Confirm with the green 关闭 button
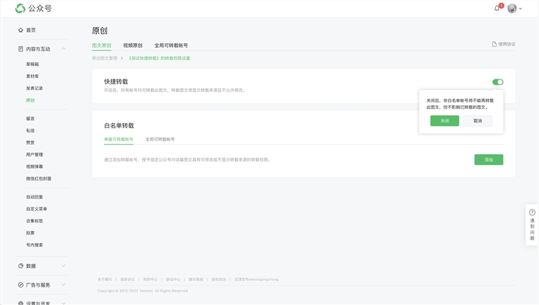Image resolution: width=539 pixels, height=305 pixels. tap(445, 121)
